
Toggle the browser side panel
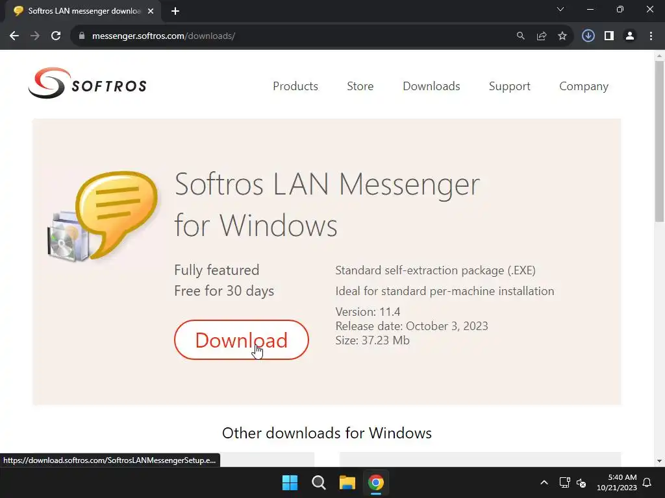coord(609,36)
